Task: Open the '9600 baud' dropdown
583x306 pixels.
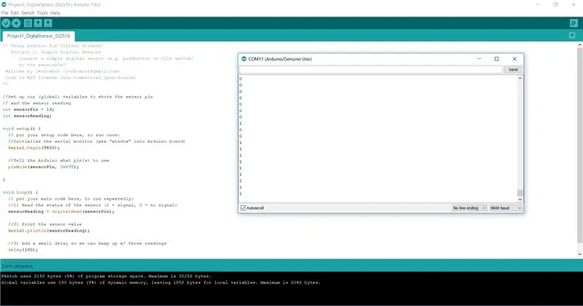Action: point(506,208)
